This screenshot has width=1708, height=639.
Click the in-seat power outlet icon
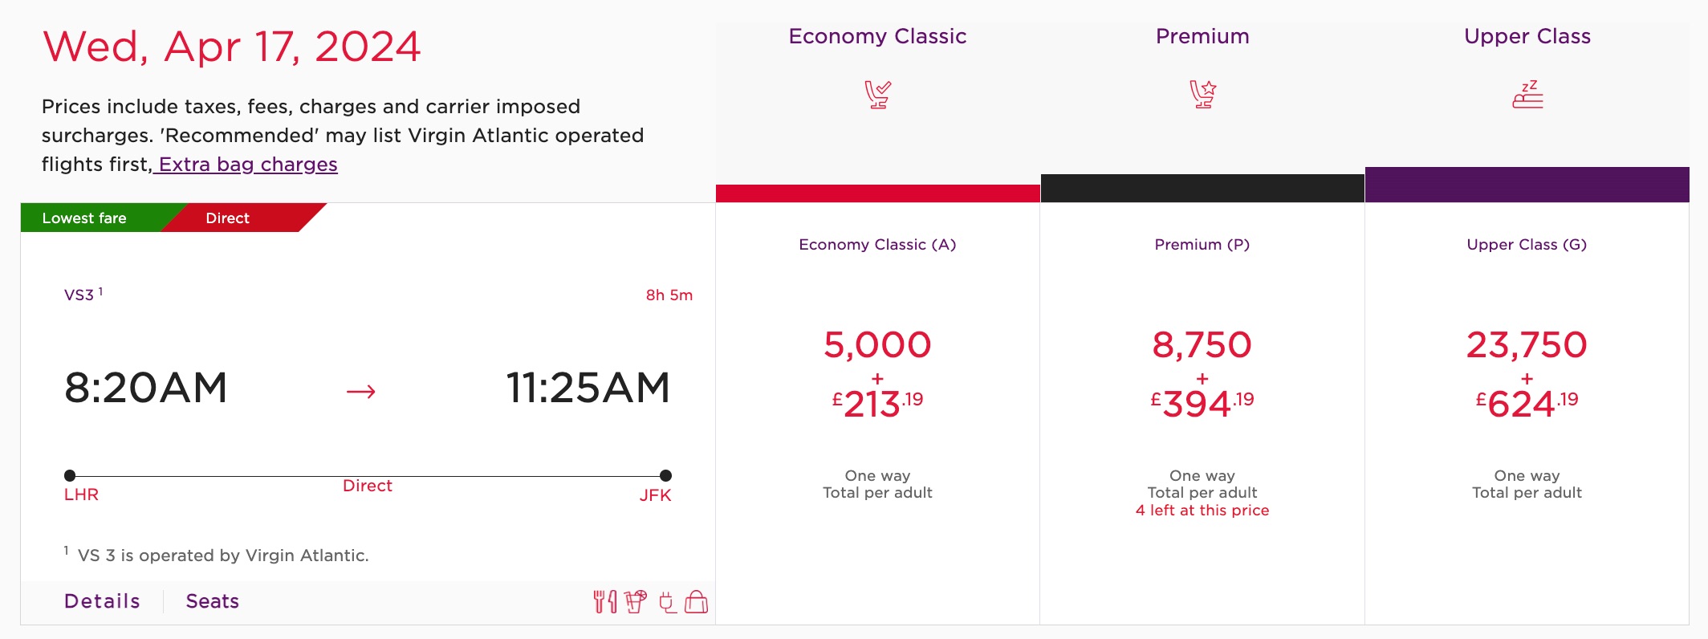click(x=667, y=600)
